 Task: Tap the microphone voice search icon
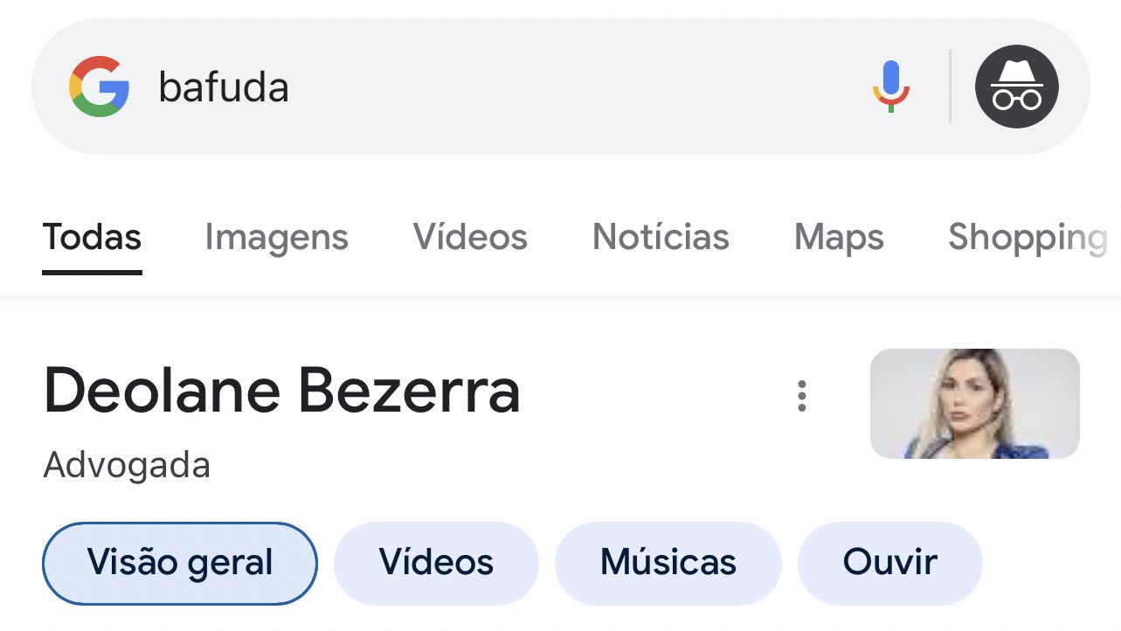coord(890,87)
